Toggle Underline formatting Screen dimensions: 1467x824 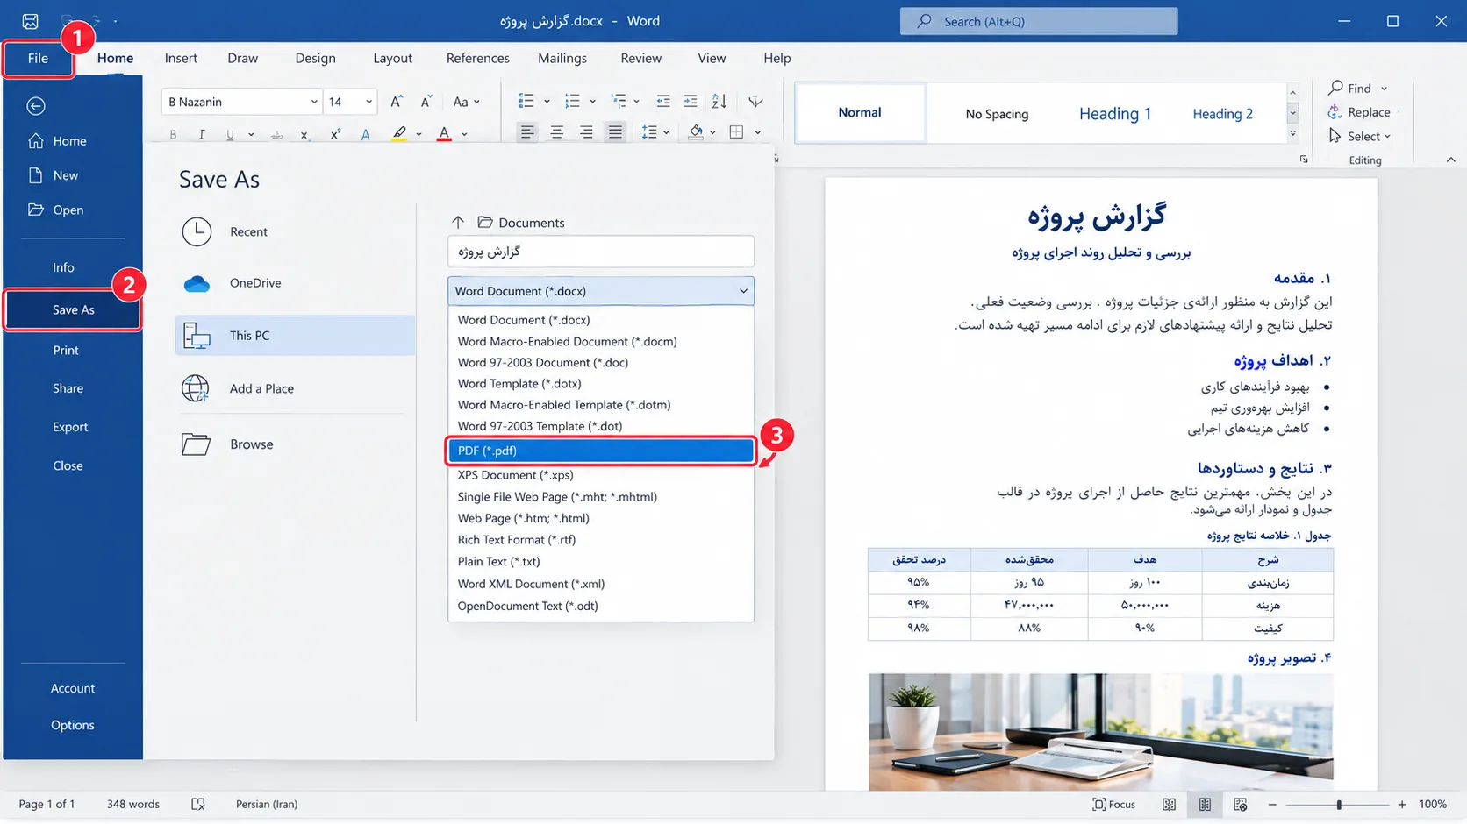pyautogui.click(x=230, y=134)
